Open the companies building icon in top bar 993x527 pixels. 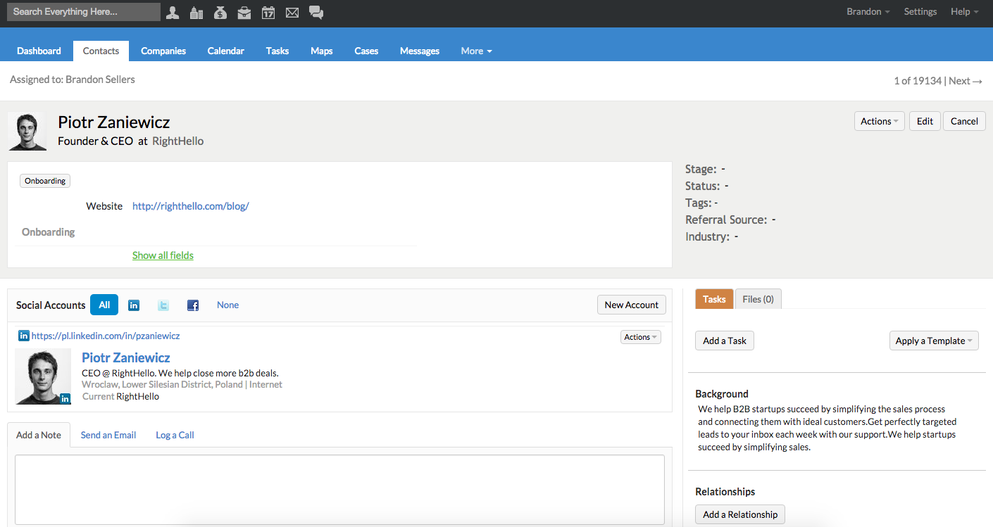pos(196,12)
